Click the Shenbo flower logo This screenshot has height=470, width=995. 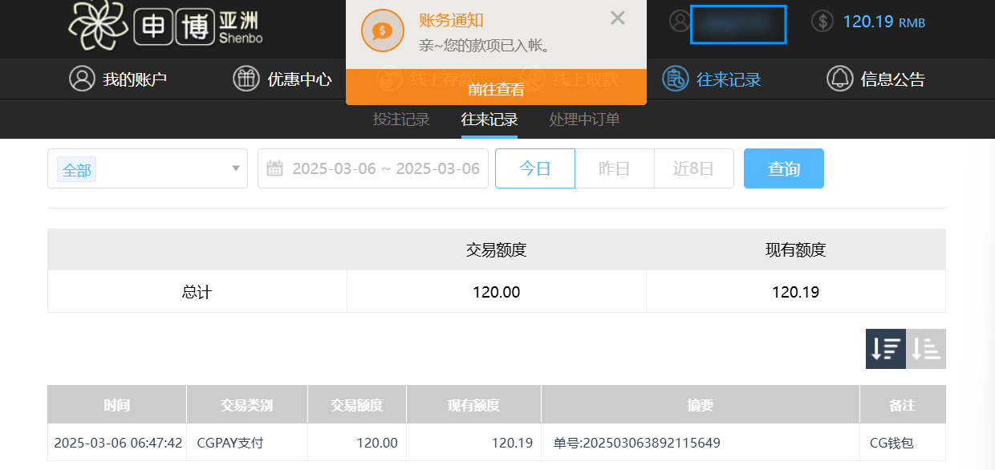coord(98,24)
